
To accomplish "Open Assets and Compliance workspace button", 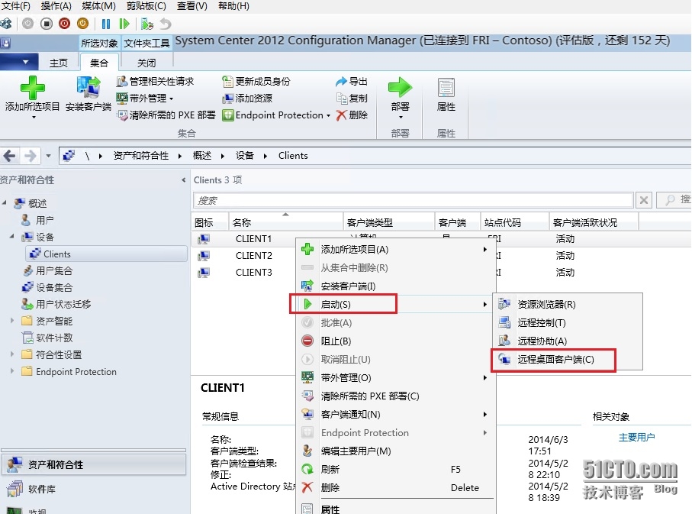I will 94,464.
